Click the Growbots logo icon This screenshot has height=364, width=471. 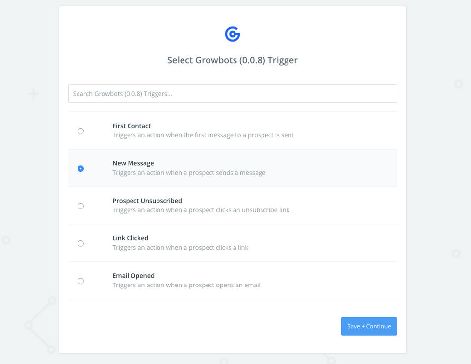pos(233,34)
